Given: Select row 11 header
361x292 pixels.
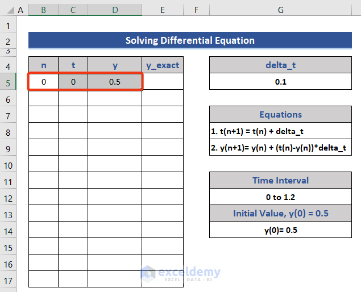Looking at the screenshot, I should 8,180.
